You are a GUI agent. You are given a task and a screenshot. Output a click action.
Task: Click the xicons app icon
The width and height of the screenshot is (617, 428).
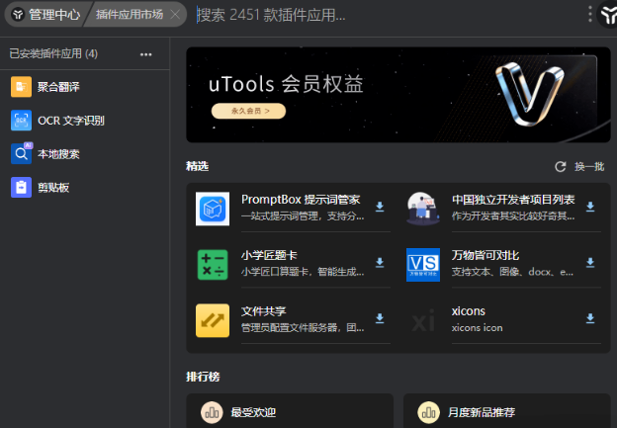click(423, 320)
